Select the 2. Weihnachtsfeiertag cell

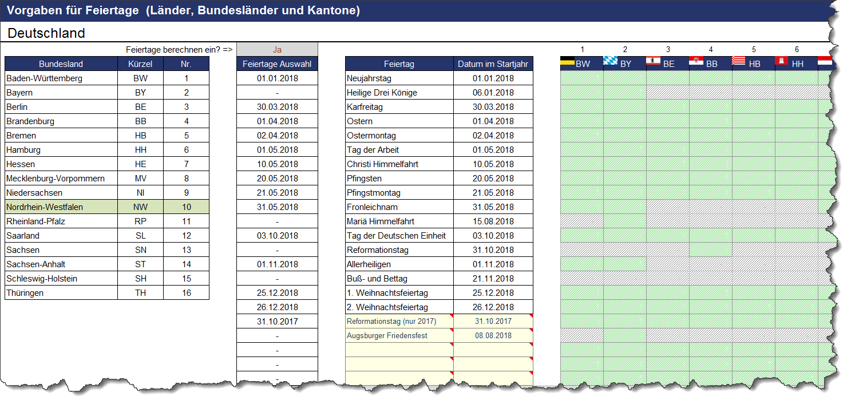[399, 307]
